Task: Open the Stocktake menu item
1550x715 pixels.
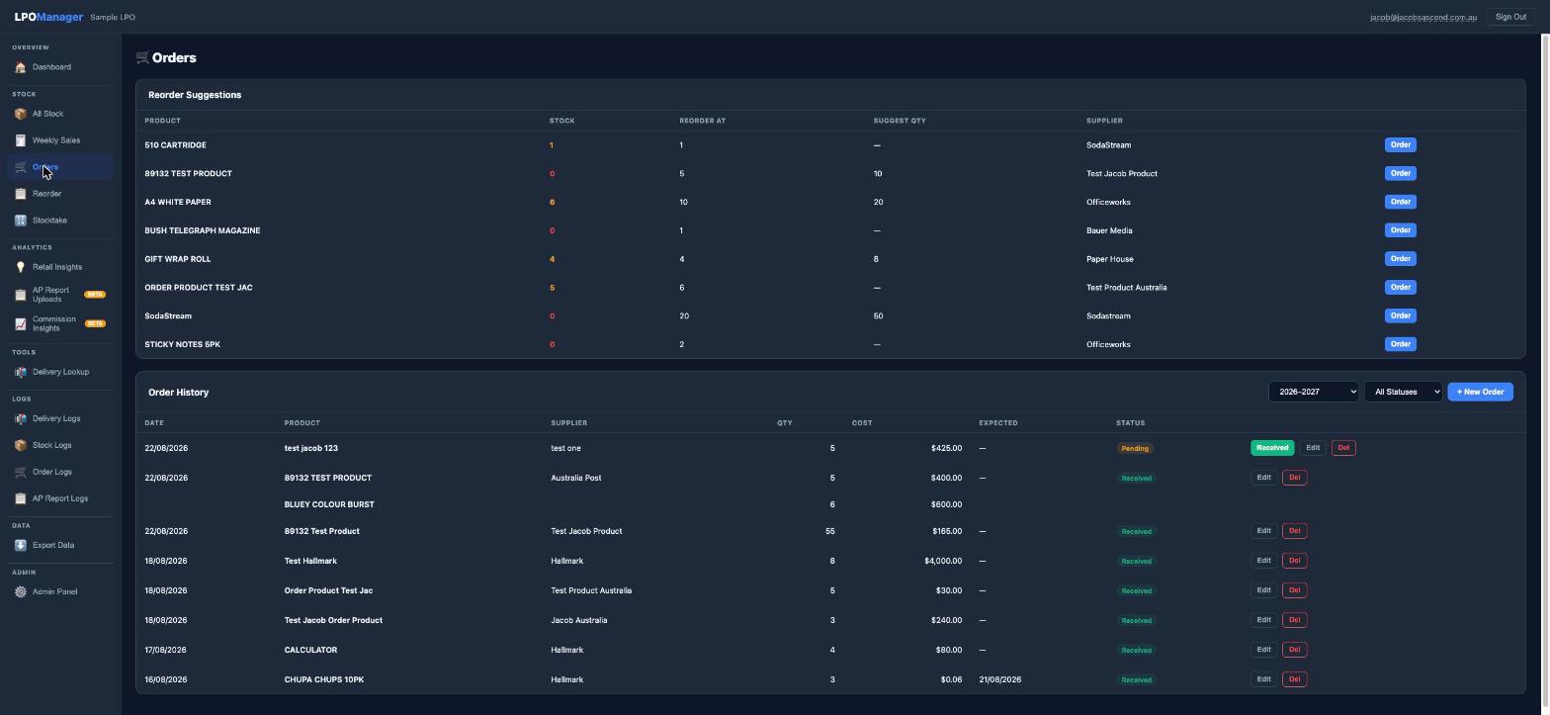Action: [60, 221]
